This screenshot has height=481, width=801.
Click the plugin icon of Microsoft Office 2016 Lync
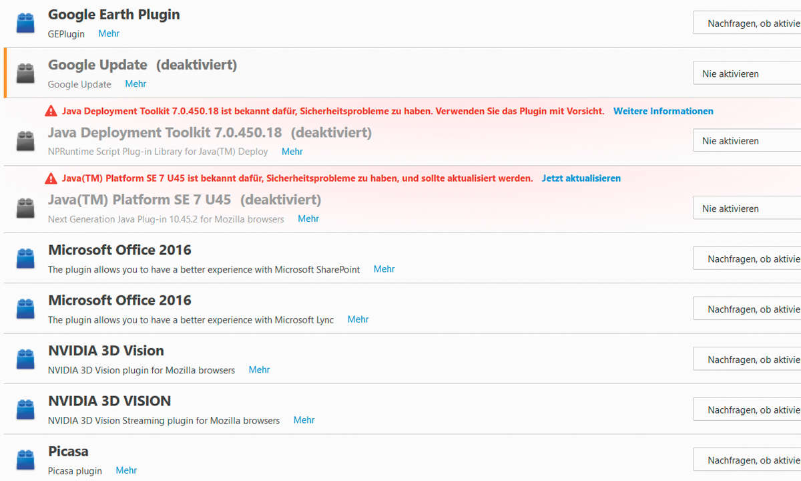click(x=25, y=308)
